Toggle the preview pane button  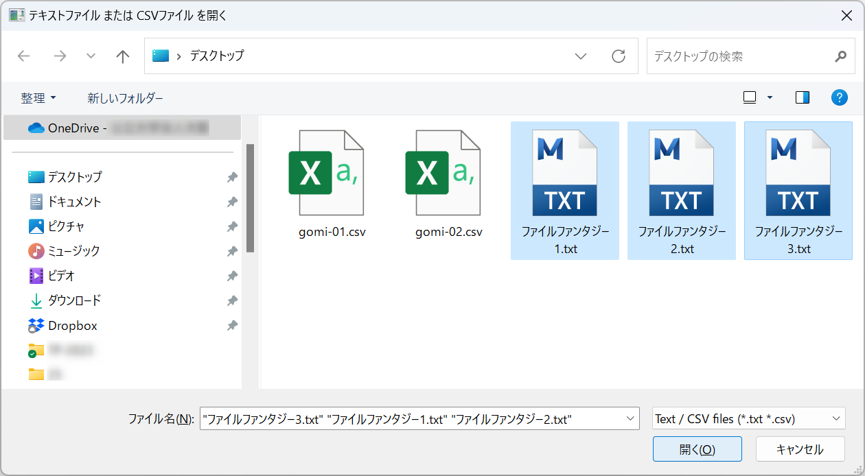pos(803,97)
